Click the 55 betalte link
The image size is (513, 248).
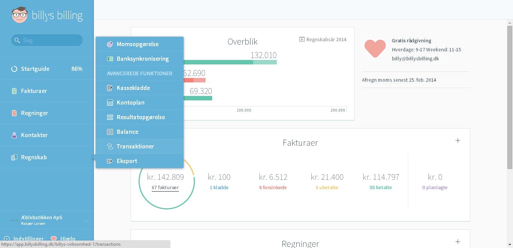381,188
